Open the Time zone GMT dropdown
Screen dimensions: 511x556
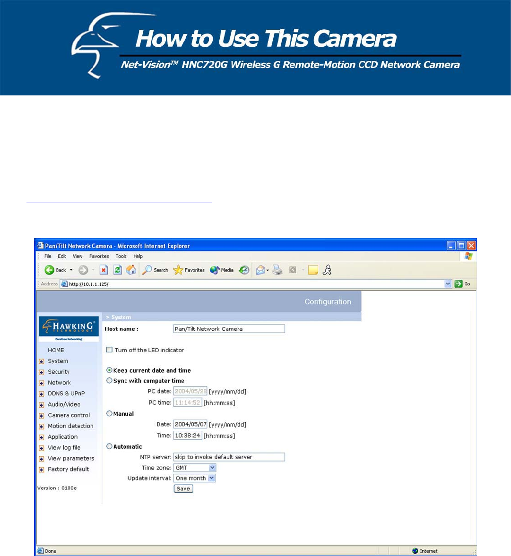[195, 468]
